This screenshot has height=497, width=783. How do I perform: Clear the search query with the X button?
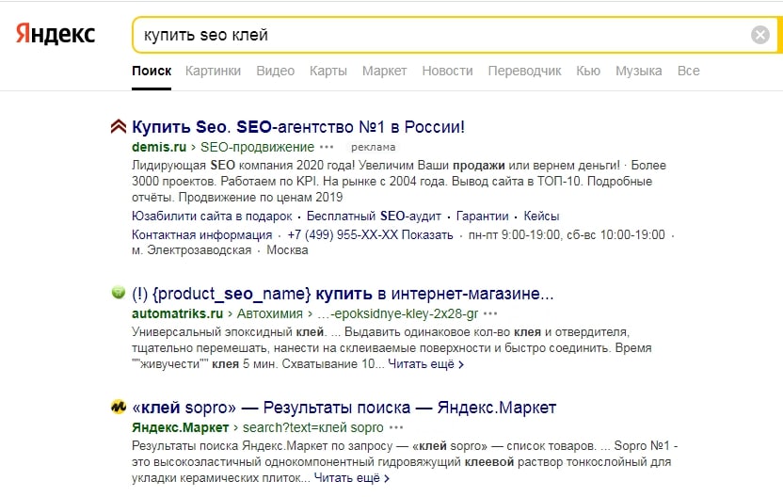click(760, 35)
